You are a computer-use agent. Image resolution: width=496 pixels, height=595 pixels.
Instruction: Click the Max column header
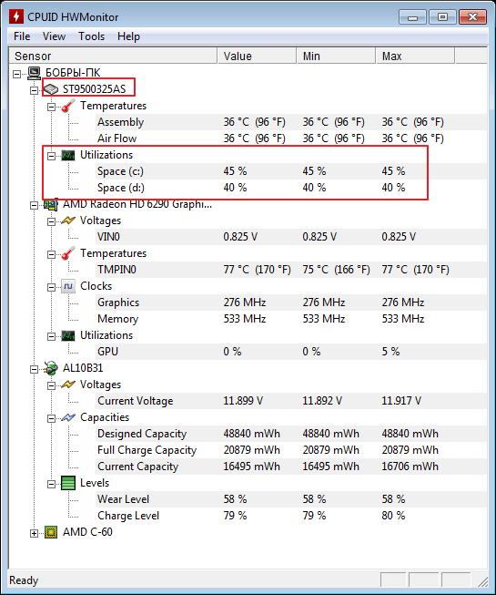coord(415,56)
